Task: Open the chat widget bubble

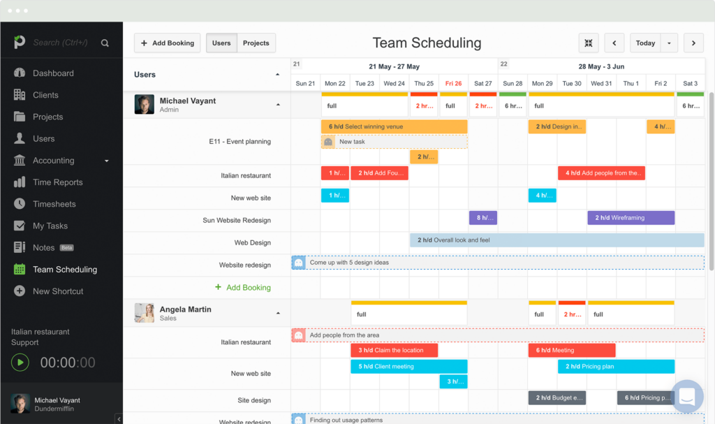Action: click(x=687, y=396)
